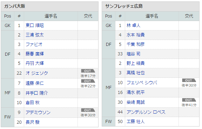This screenshot has height=129, width=202.
Task: Open Hiroshima goalkeeper 林 卓人 link
Action: 133,26
